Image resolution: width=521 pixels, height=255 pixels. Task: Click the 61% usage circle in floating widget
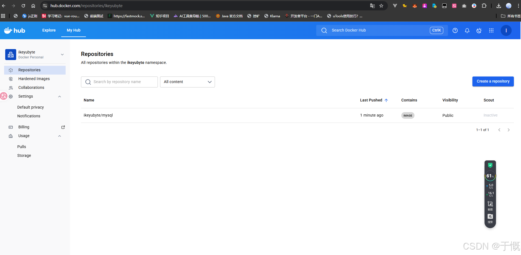pos(490,176)
